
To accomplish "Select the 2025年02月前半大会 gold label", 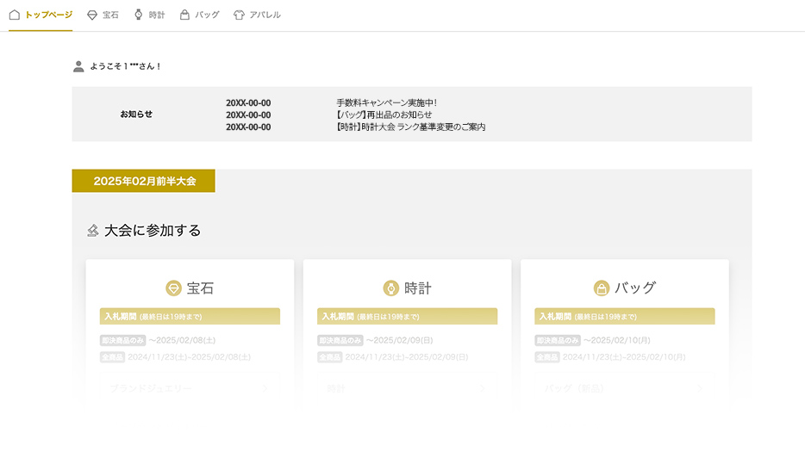I will [x=144, y=182].
